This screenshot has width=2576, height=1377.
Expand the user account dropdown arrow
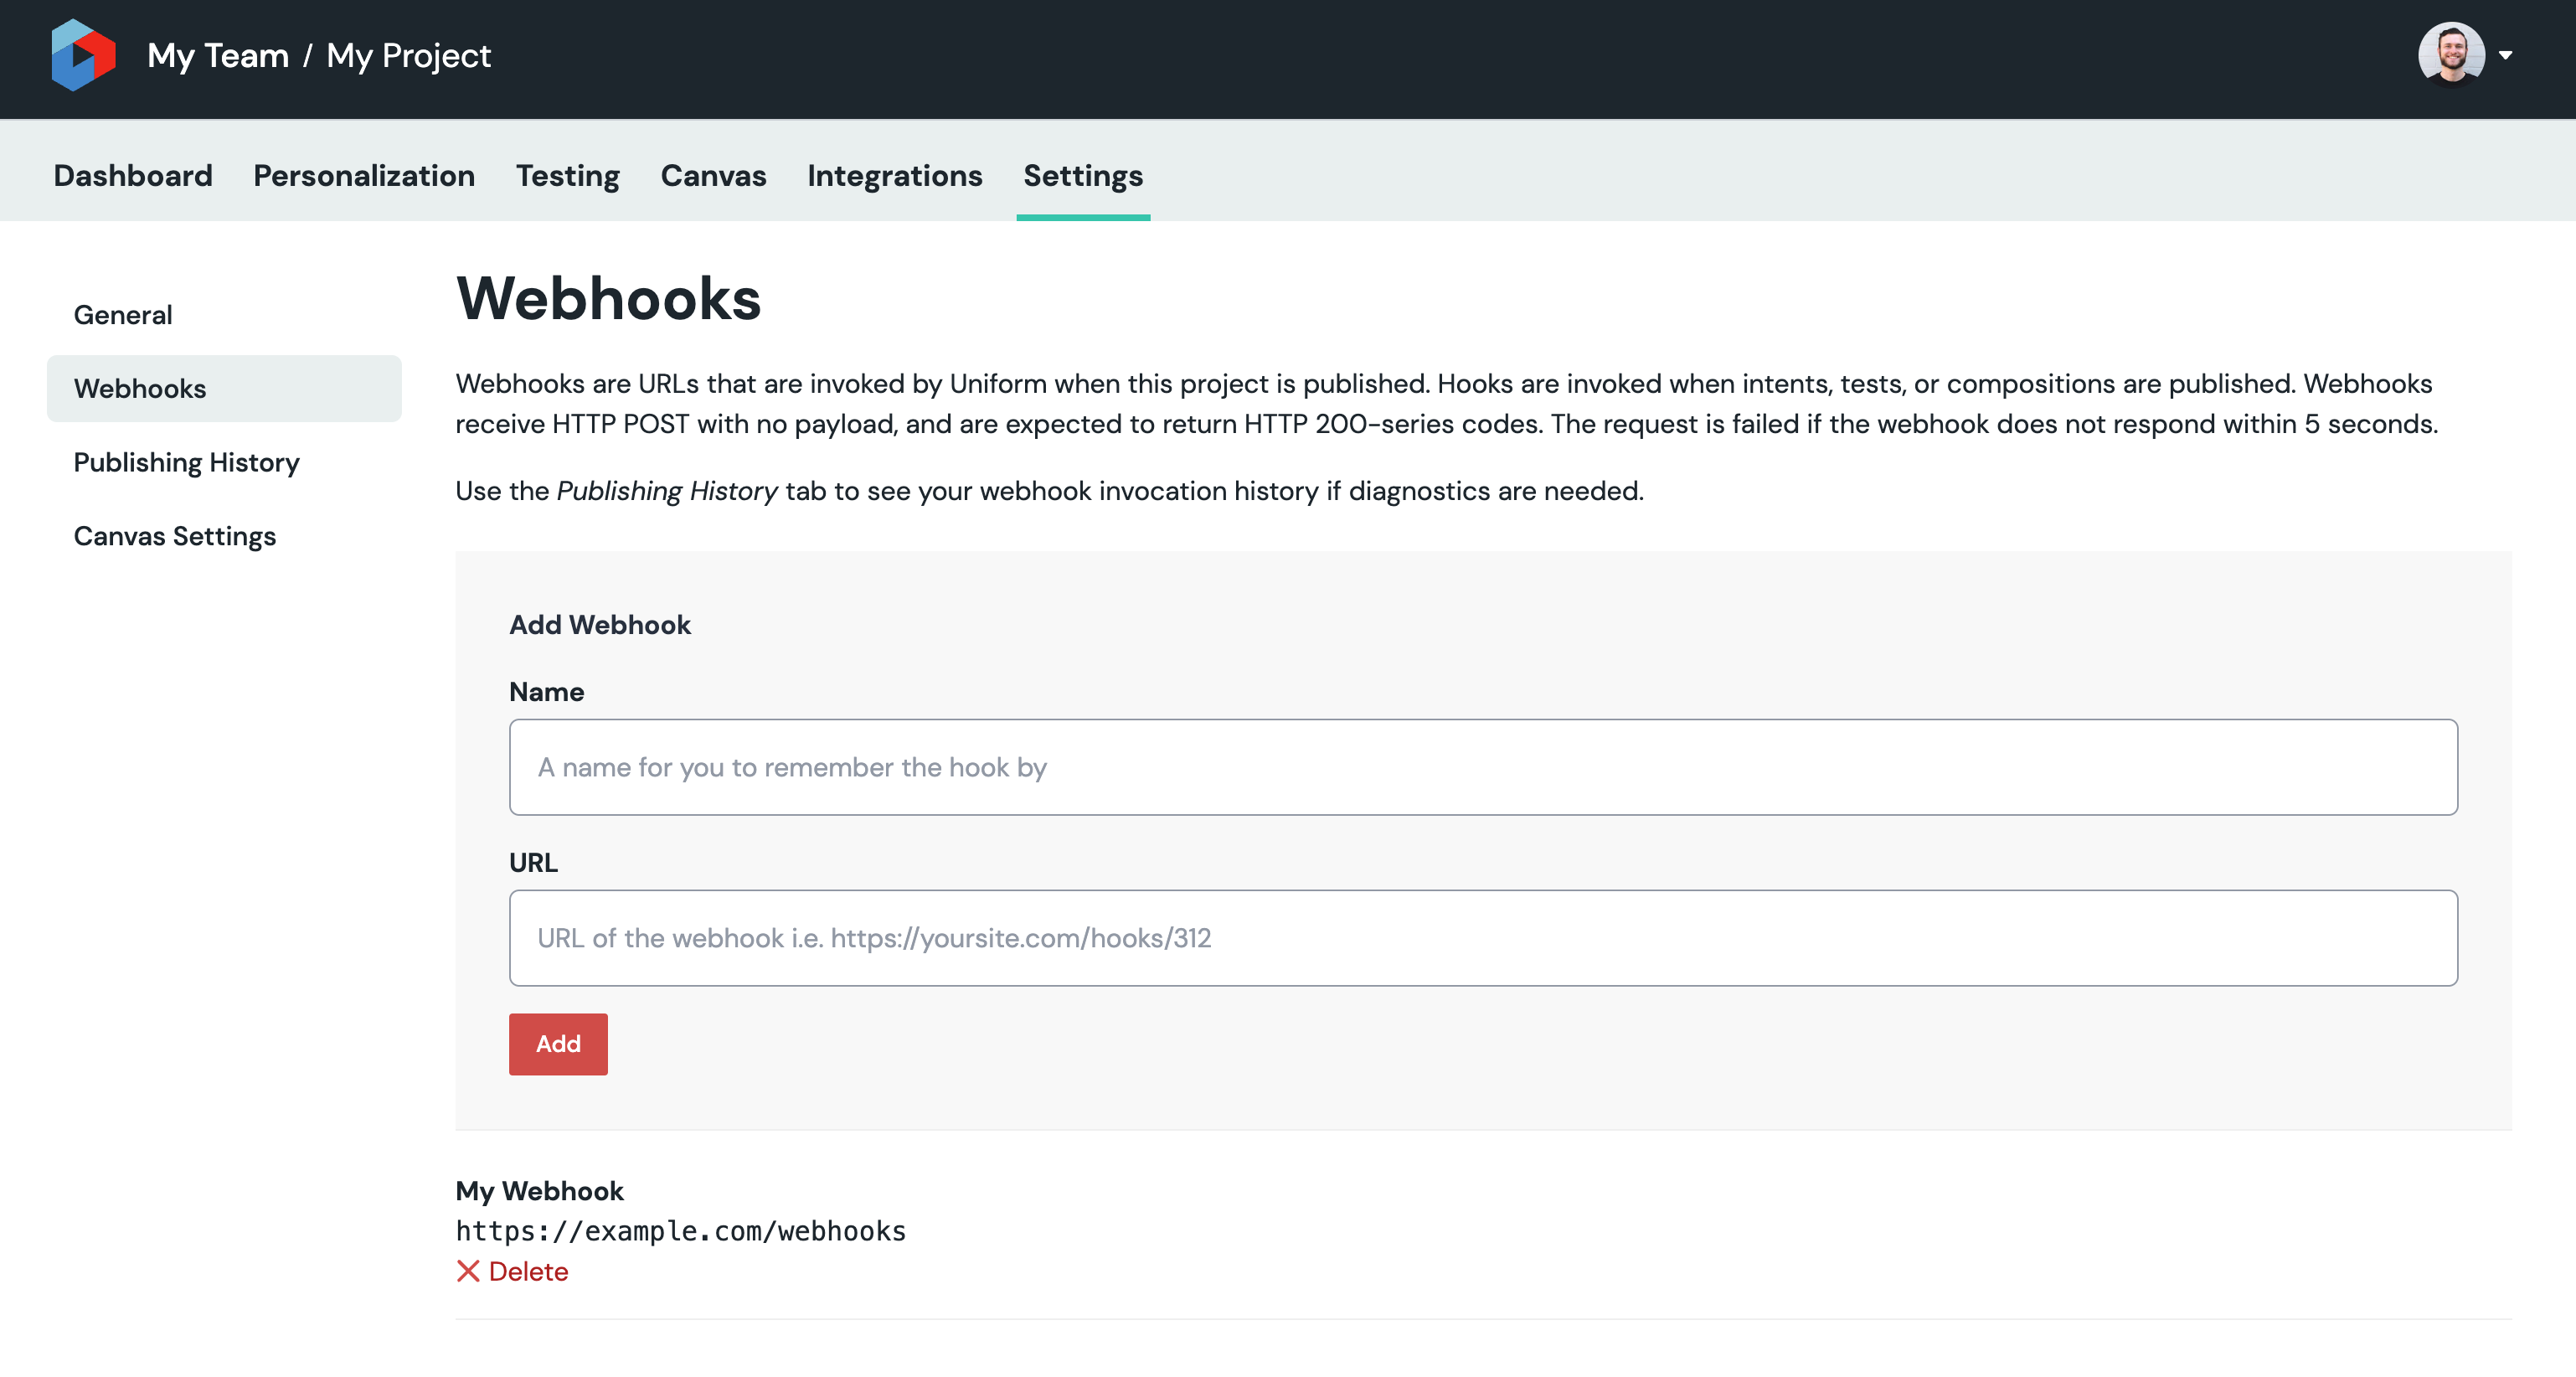pos(2505,55)
